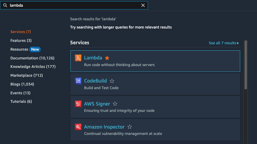Favorite AWS Signer with its star
This screenshot has height=144, width=257.
tap(115, 104)
